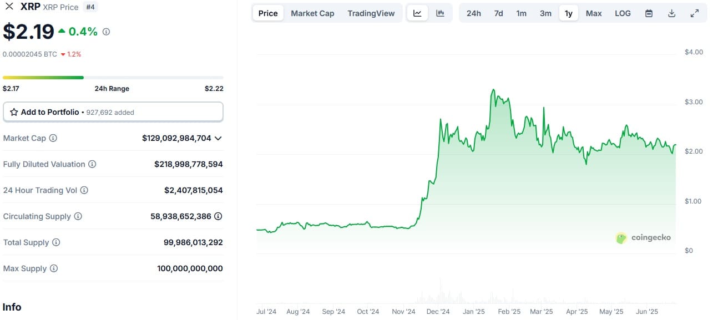Switch to TradingView chart tab
Viewport: 713px width, 320px height.
tap(371, 13)
